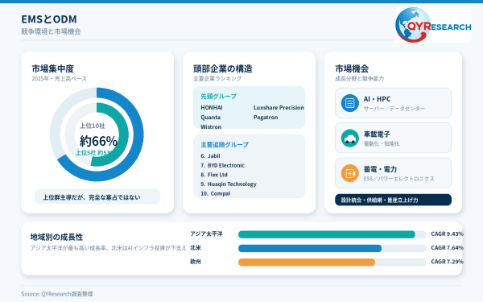Click the ESS／パワーエレクトロニクス description
Viewport: 483px width, 302px height.
pyautogui.click(x=399, y=179)
